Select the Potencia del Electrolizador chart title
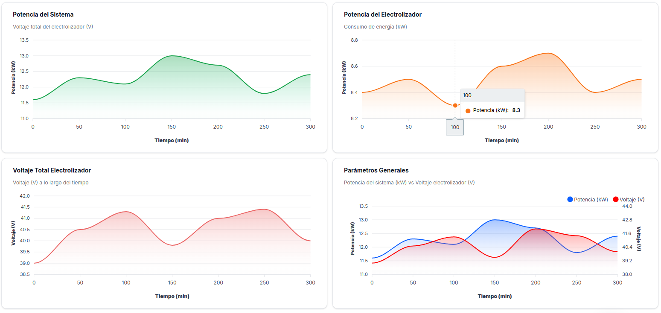661x313 pixels. 382,14
